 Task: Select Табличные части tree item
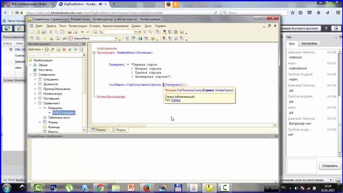[x=59, y=117]
